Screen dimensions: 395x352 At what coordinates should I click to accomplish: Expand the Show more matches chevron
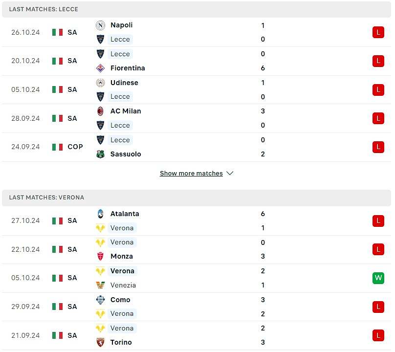[231, 174]
